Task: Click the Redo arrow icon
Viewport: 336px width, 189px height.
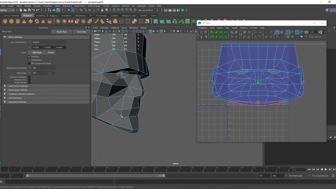Action: tap(38, 10)
